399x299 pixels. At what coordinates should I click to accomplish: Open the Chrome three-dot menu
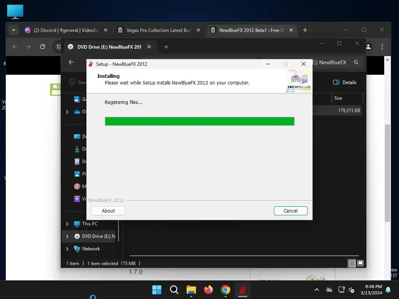click(x=382, y=47)
